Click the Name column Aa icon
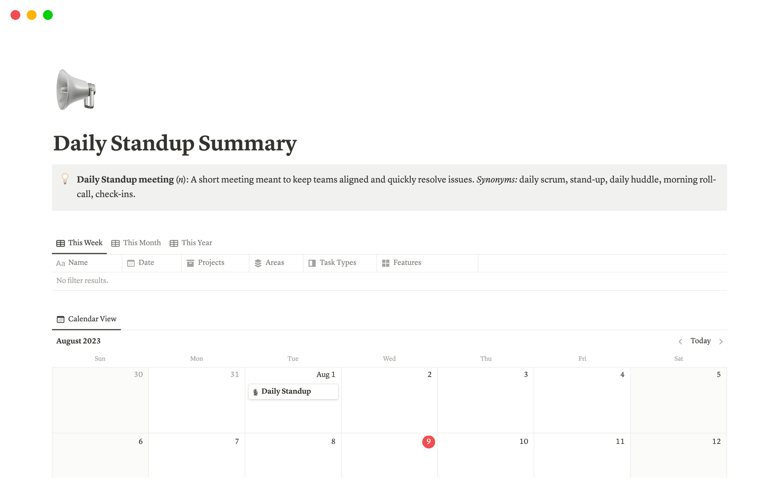This screenshot has height=486, width=779. tap(60, 263)
